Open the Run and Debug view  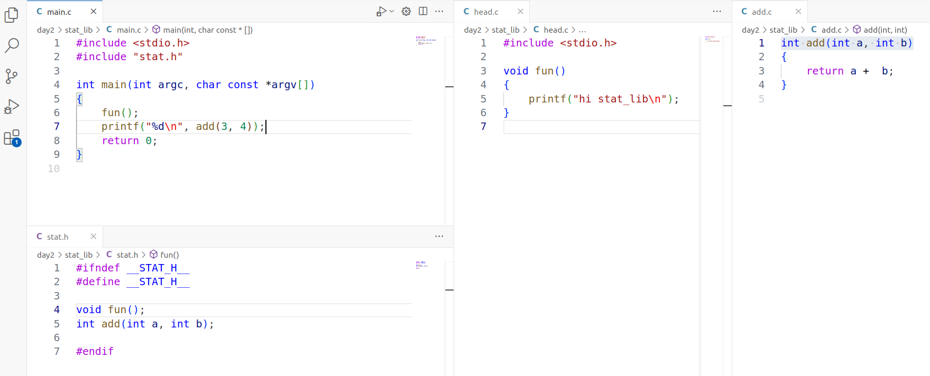tap(12, 107)
